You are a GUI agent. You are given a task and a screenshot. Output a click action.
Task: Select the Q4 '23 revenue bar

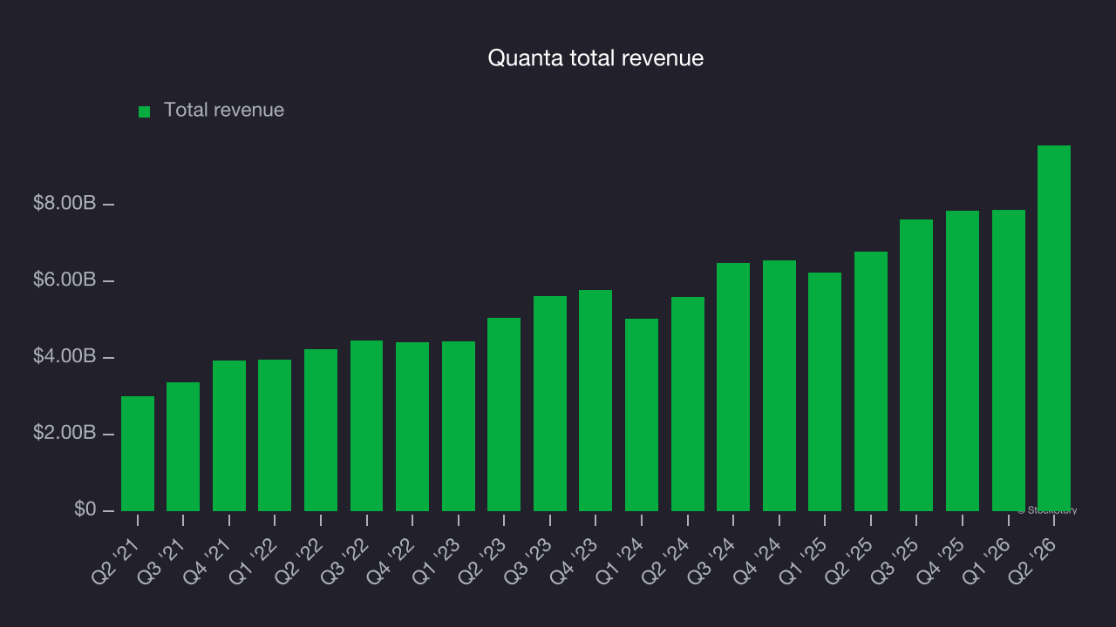(595, 401)
